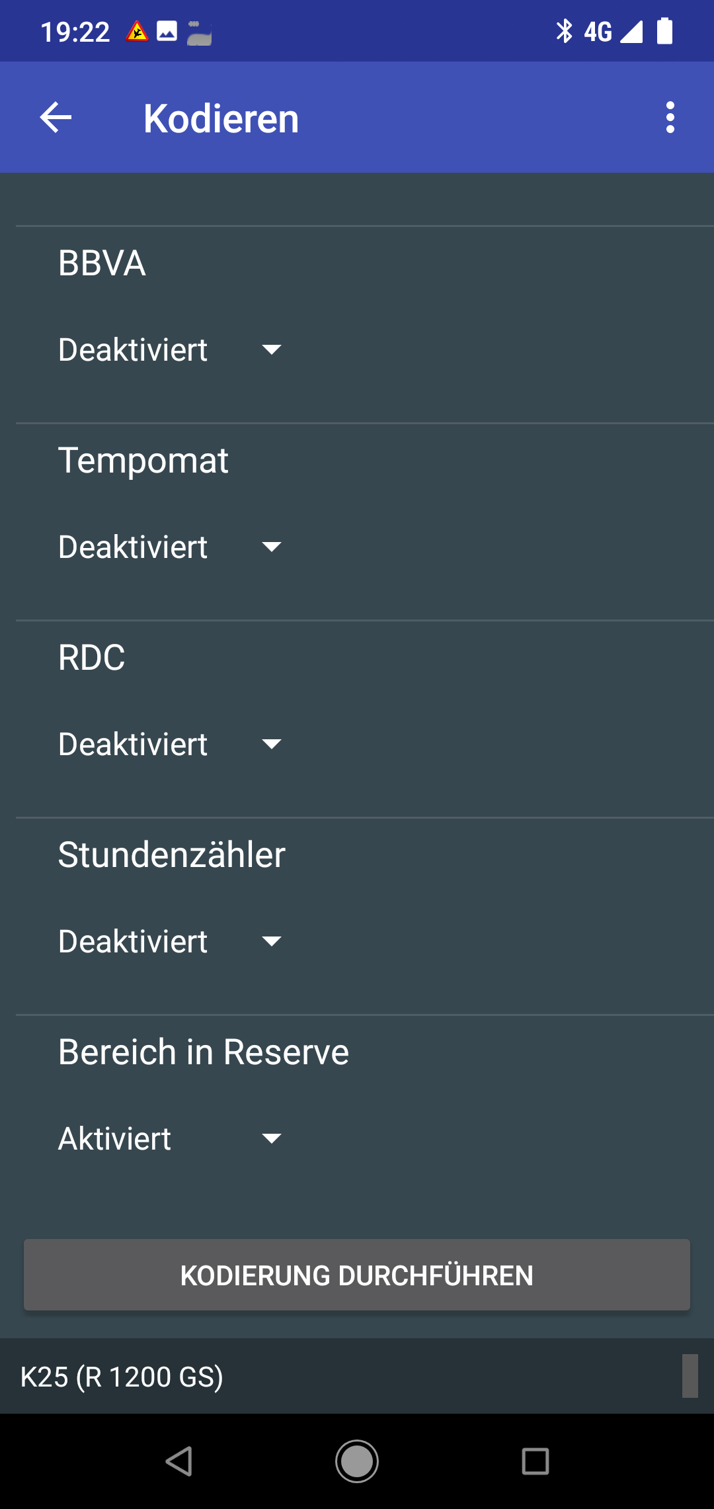This screenshot has height=1509, width=714.
Task: Open the BBVA setting dropdown
Action: 170,349
